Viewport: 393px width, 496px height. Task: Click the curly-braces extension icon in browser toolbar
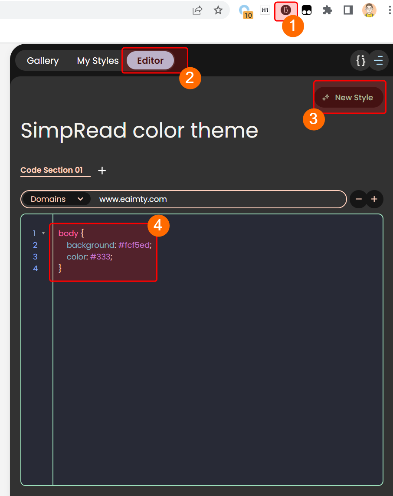point(286,10)
